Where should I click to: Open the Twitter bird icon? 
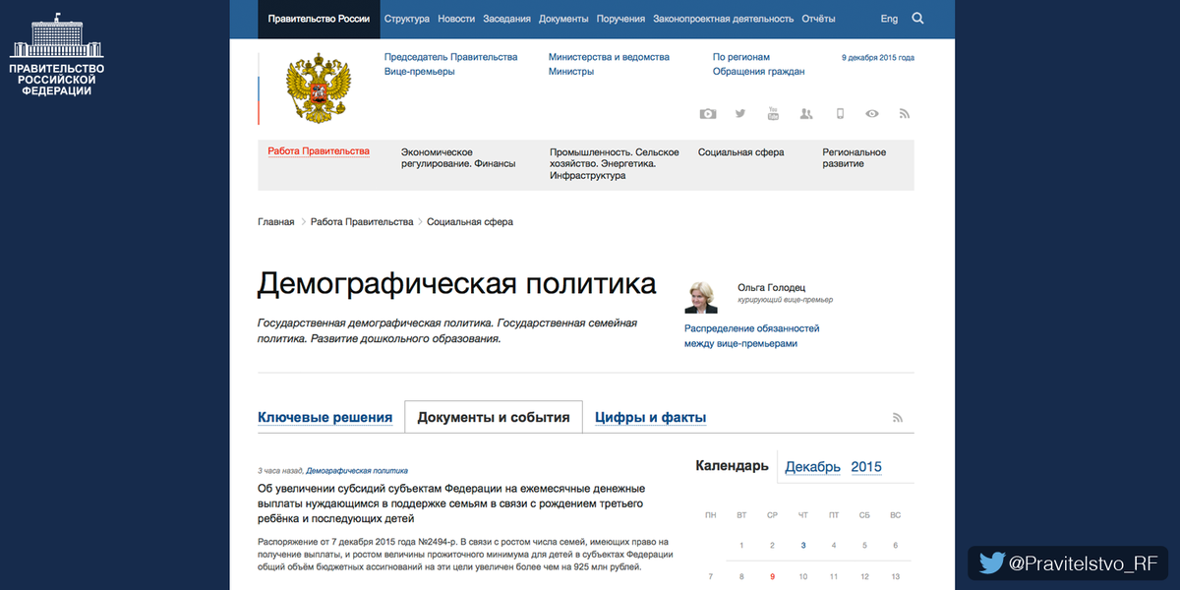[740, 114]
